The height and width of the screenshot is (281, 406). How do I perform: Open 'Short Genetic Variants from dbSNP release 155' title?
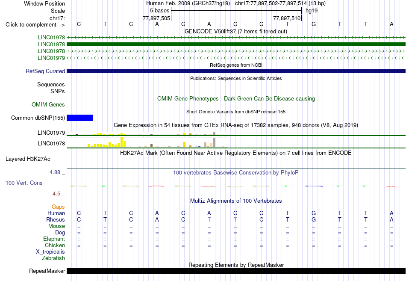pos(236,112)
